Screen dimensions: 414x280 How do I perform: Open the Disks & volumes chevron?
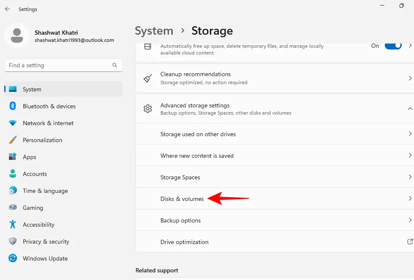pyautogui.click(x=410, y=198)
